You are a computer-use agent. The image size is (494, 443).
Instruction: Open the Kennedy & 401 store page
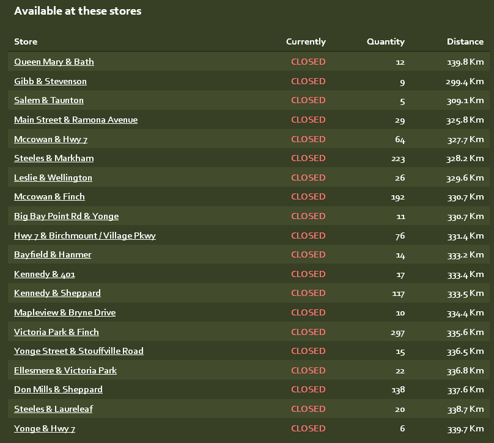(45, 274)
